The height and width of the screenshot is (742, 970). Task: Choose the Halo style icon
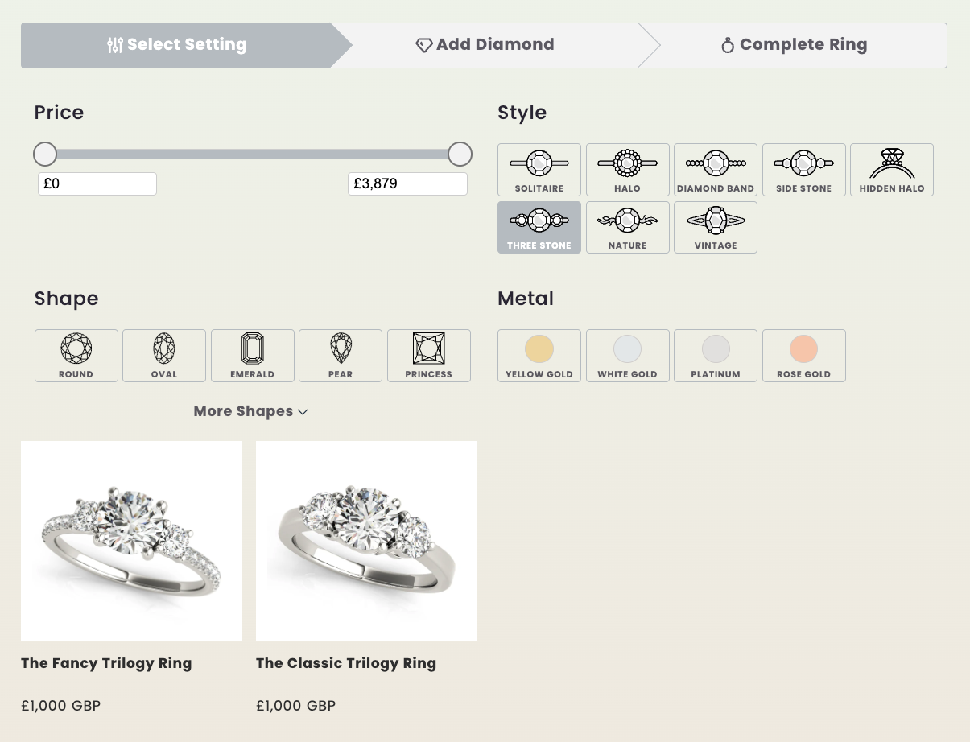[627, 169]
